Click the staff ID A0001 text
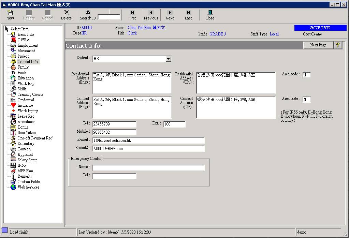349x238 pixels. click(87, 28)
